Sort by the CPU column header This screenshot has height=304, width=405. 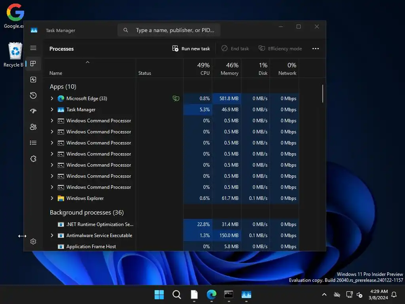pos(198,68)
